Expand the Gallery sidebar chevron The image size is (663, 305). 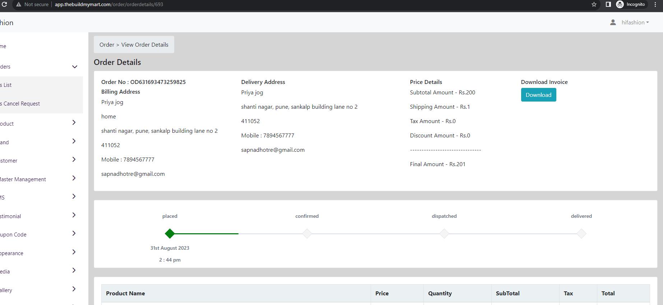(74, 289)
